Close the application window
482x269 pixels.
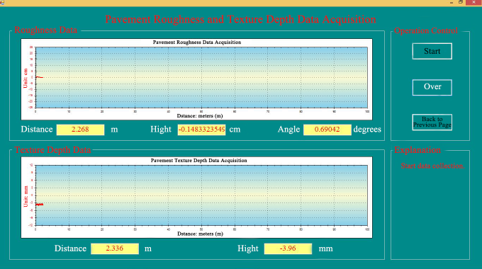473,2
